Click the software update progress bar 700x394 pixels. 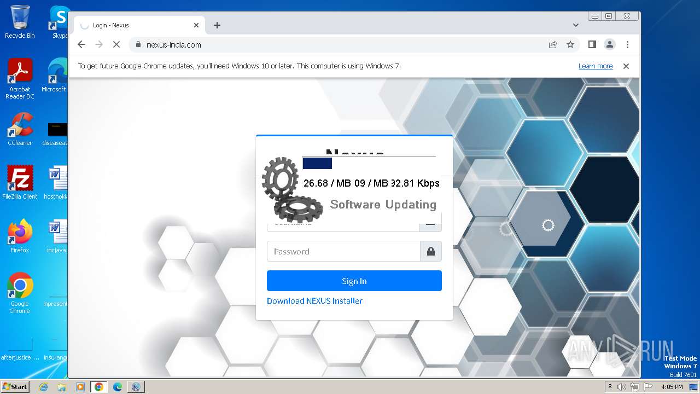369,163
